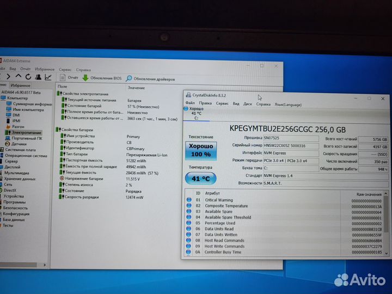Open AIDA64 user favorites icon
392x294 pixels.
coord(38,77)
